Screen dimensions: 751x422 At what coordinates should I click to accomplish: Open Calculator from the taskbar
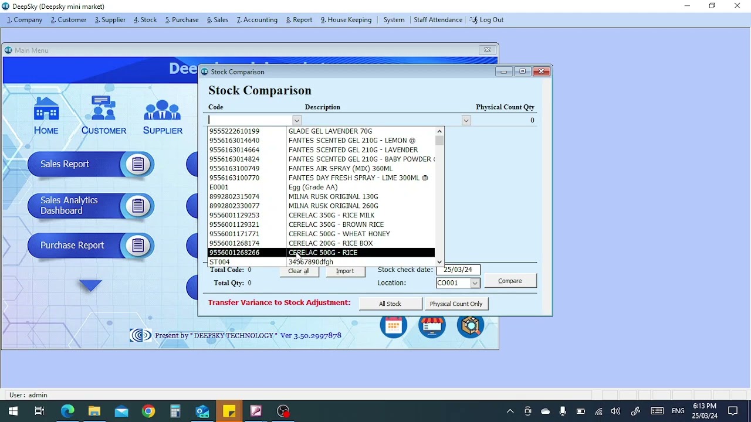pyautogui.click(x=175, y=411)
